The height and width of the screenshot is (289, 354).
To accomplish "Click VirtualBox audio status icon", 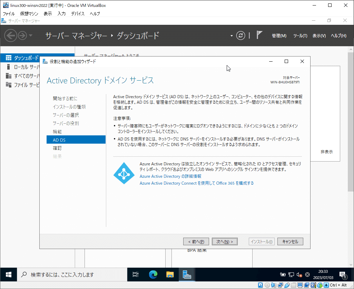I will [274, 285].
